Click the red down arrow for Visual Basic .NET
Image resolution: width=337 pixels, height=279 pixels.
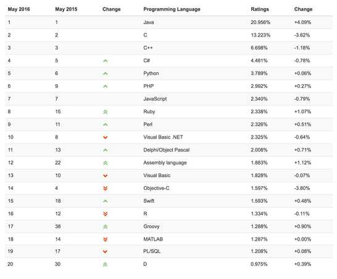(x=106, y=137)
